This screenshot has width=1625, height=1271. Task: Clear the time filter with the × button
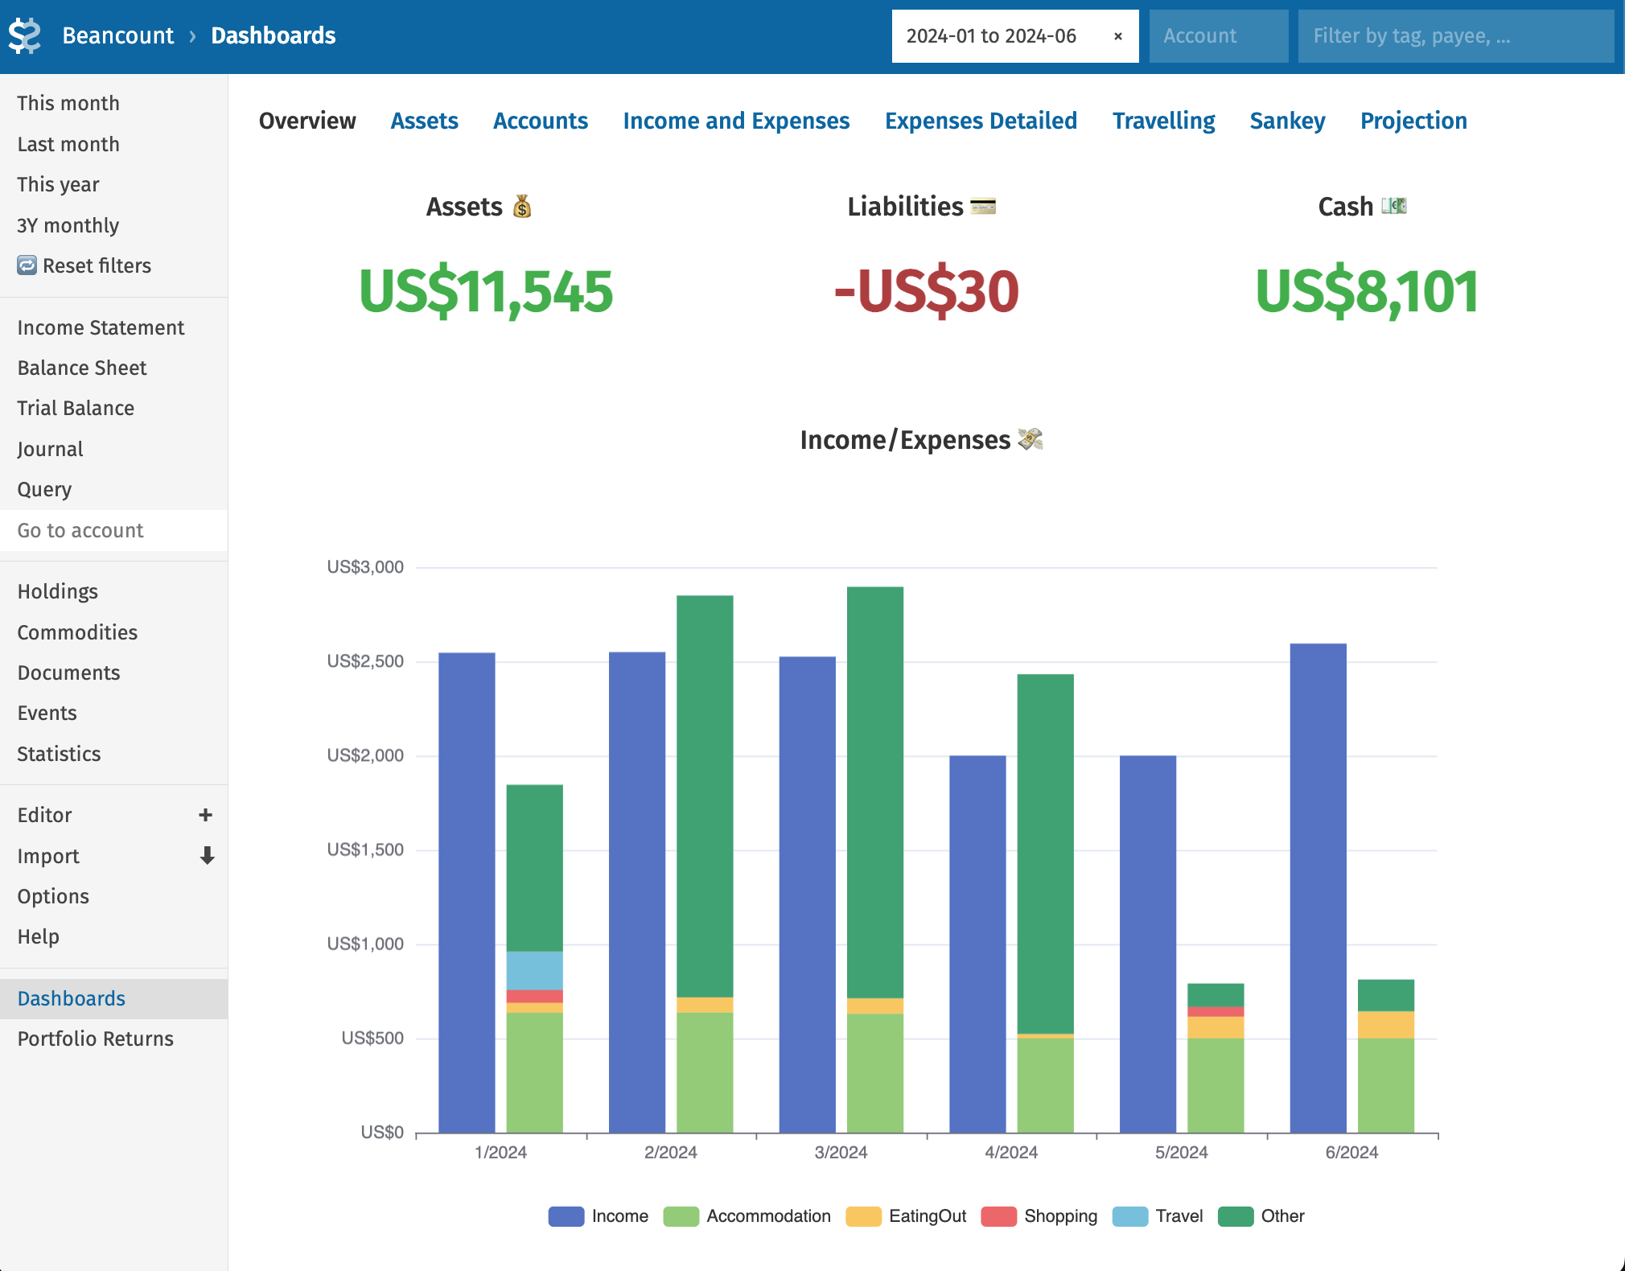point(1118,36)
